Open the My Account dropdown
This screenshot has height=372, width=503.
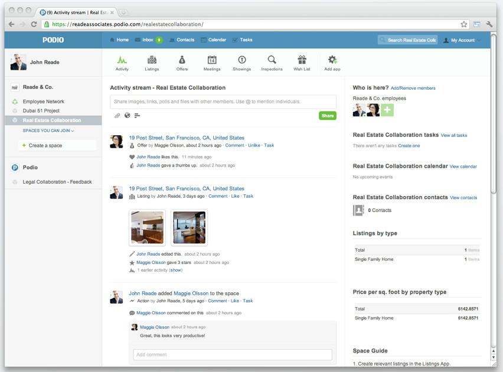click(462, 40)
